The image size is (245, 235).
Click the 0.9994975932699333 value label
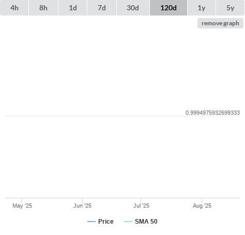(212, 113)
